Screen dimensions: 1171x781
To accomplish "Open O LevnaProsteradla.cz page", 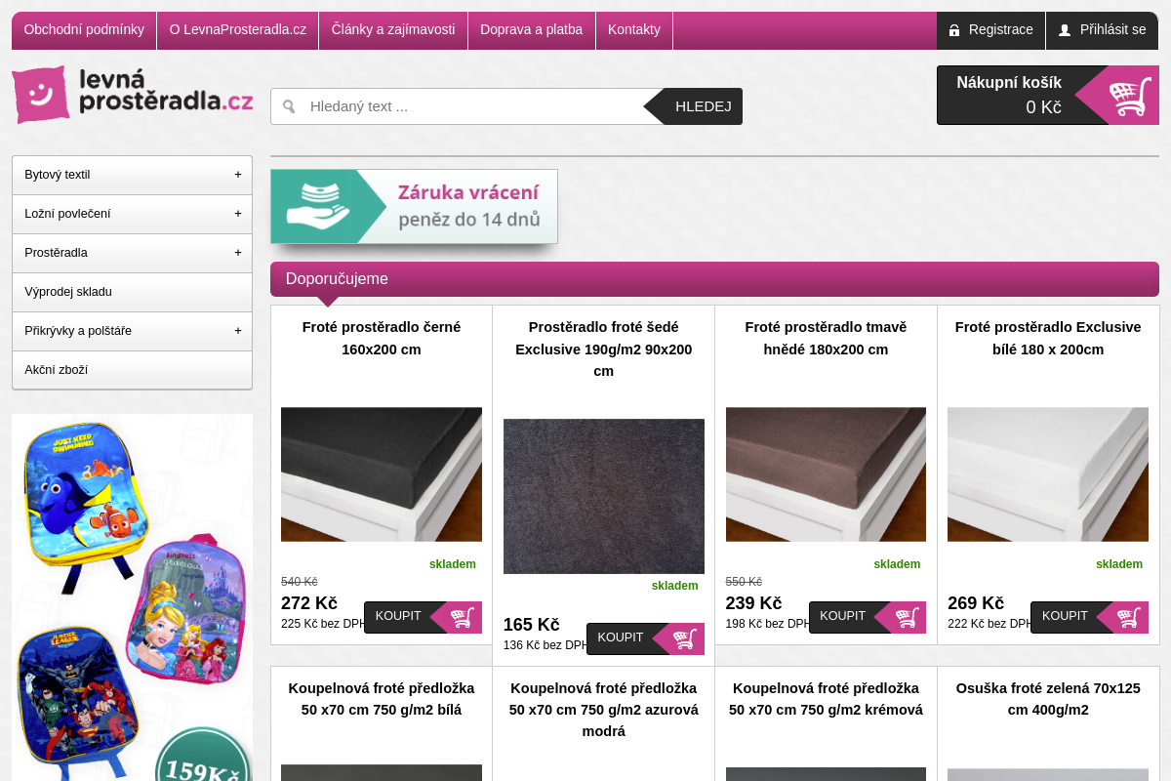I will (x=238, y=30).
